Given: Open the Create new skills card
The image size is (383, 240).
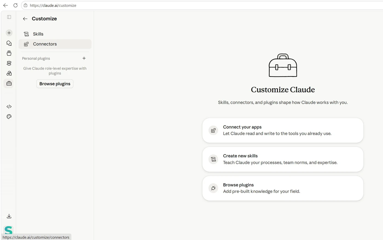Looking at the screenshot, I should coord(283,159).
